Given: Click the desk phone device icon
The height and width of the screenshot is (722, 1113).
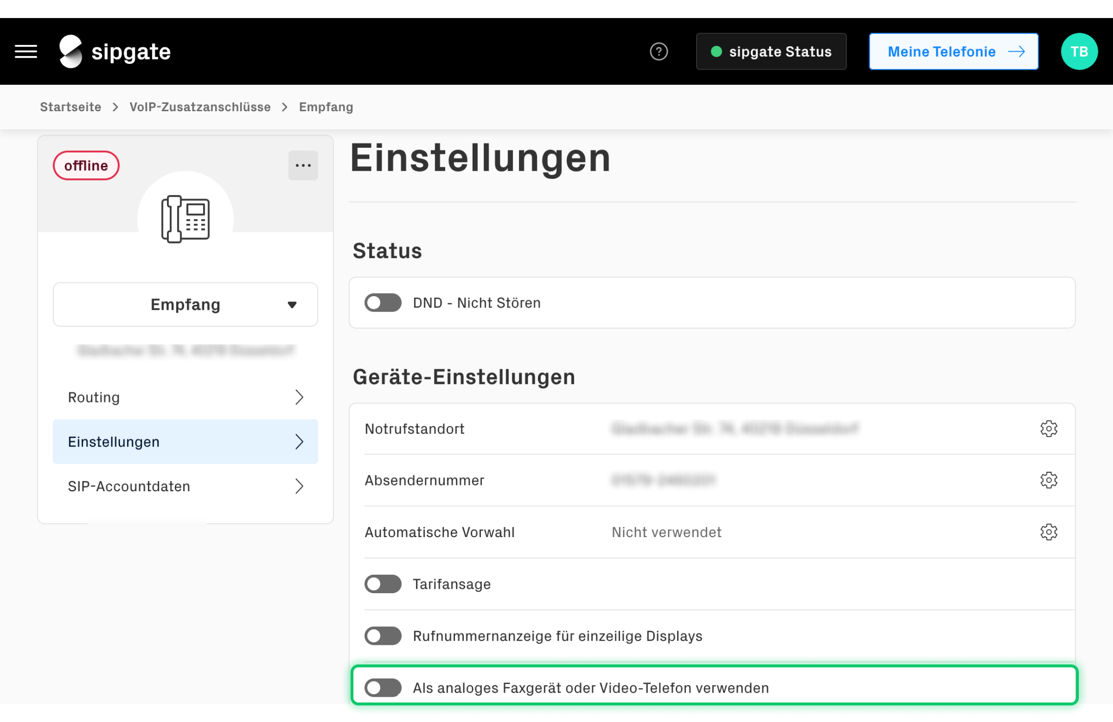Looking at the screenshot, I should click(185, 219).
